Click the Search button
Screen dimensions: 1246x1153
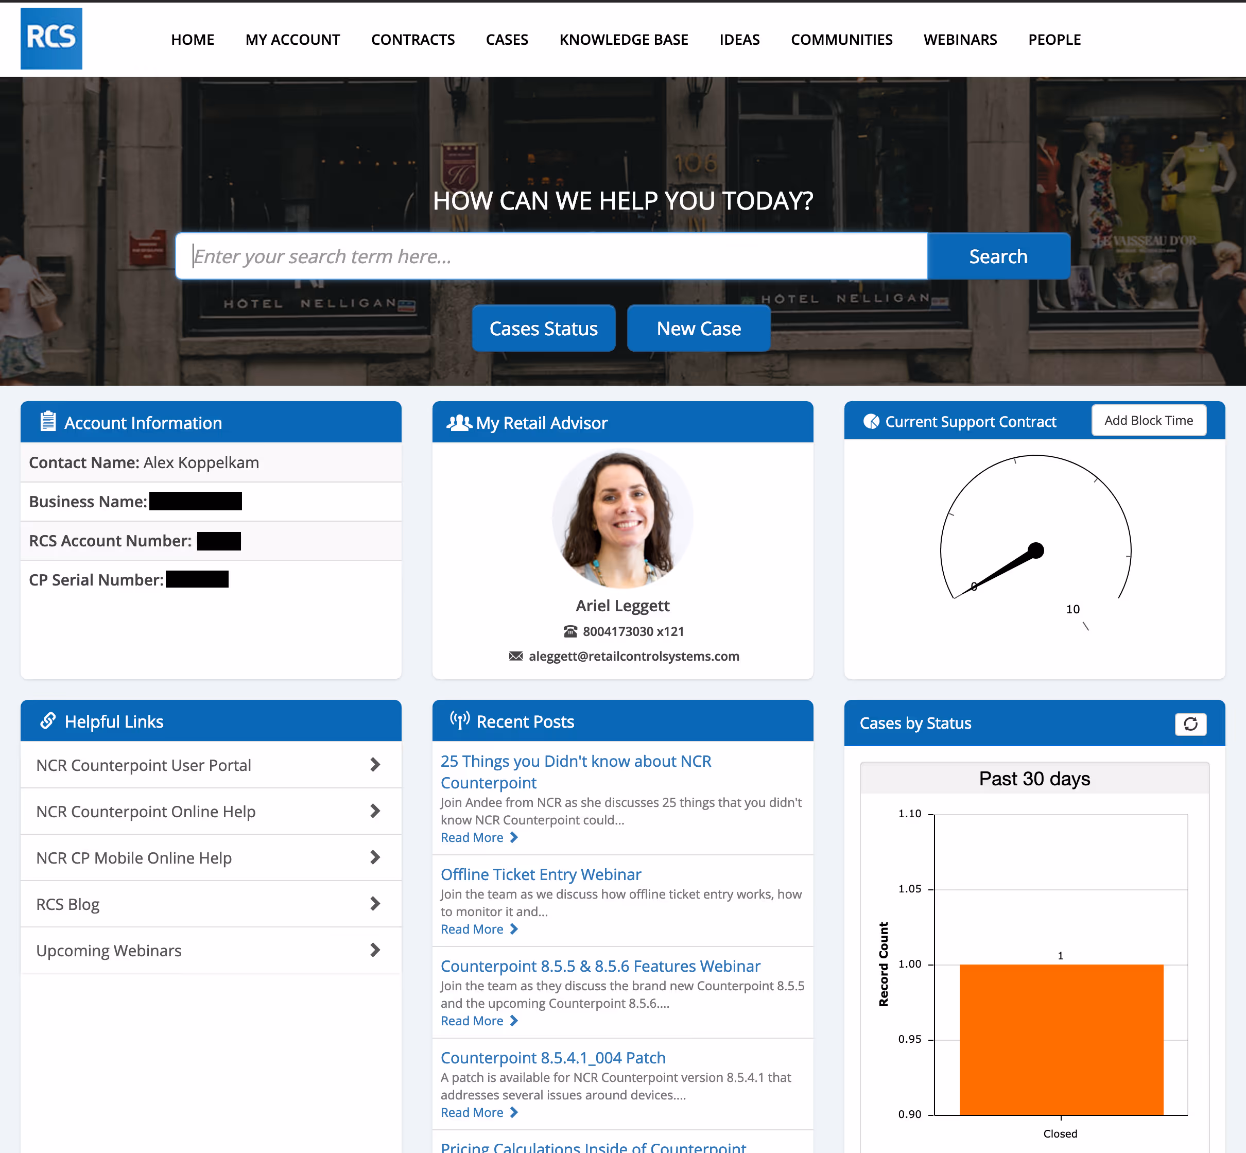tap(998, 256)
